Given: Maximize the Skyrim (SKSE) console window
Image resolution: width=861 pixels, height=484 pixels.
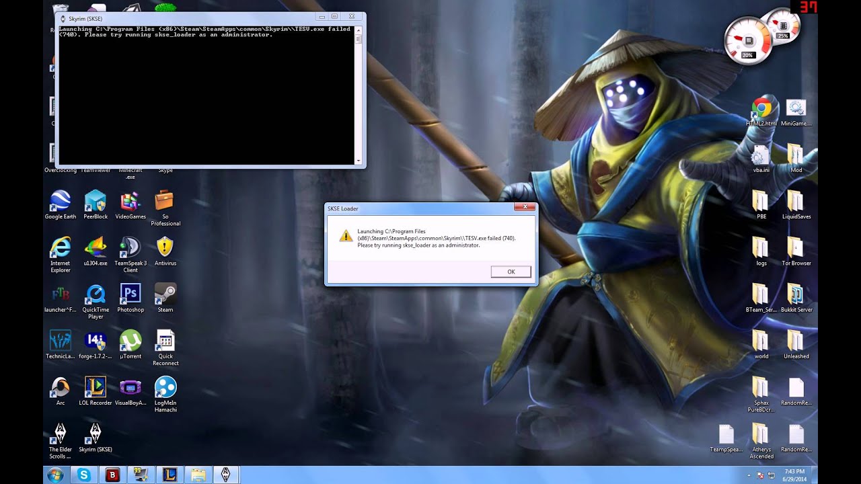Looking at the screenshot, I should (334, 16).
